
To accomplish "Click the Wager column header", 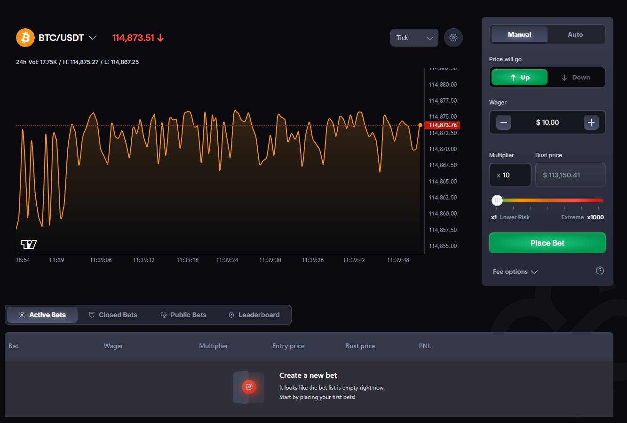I will pos(113,346).
